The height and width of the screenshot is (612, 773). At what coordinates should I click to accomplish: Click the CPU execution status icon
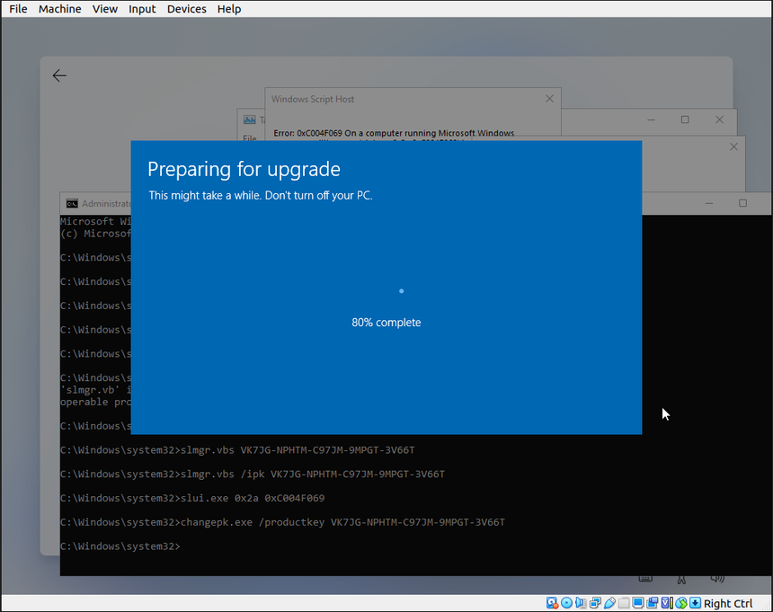point(667,603)
